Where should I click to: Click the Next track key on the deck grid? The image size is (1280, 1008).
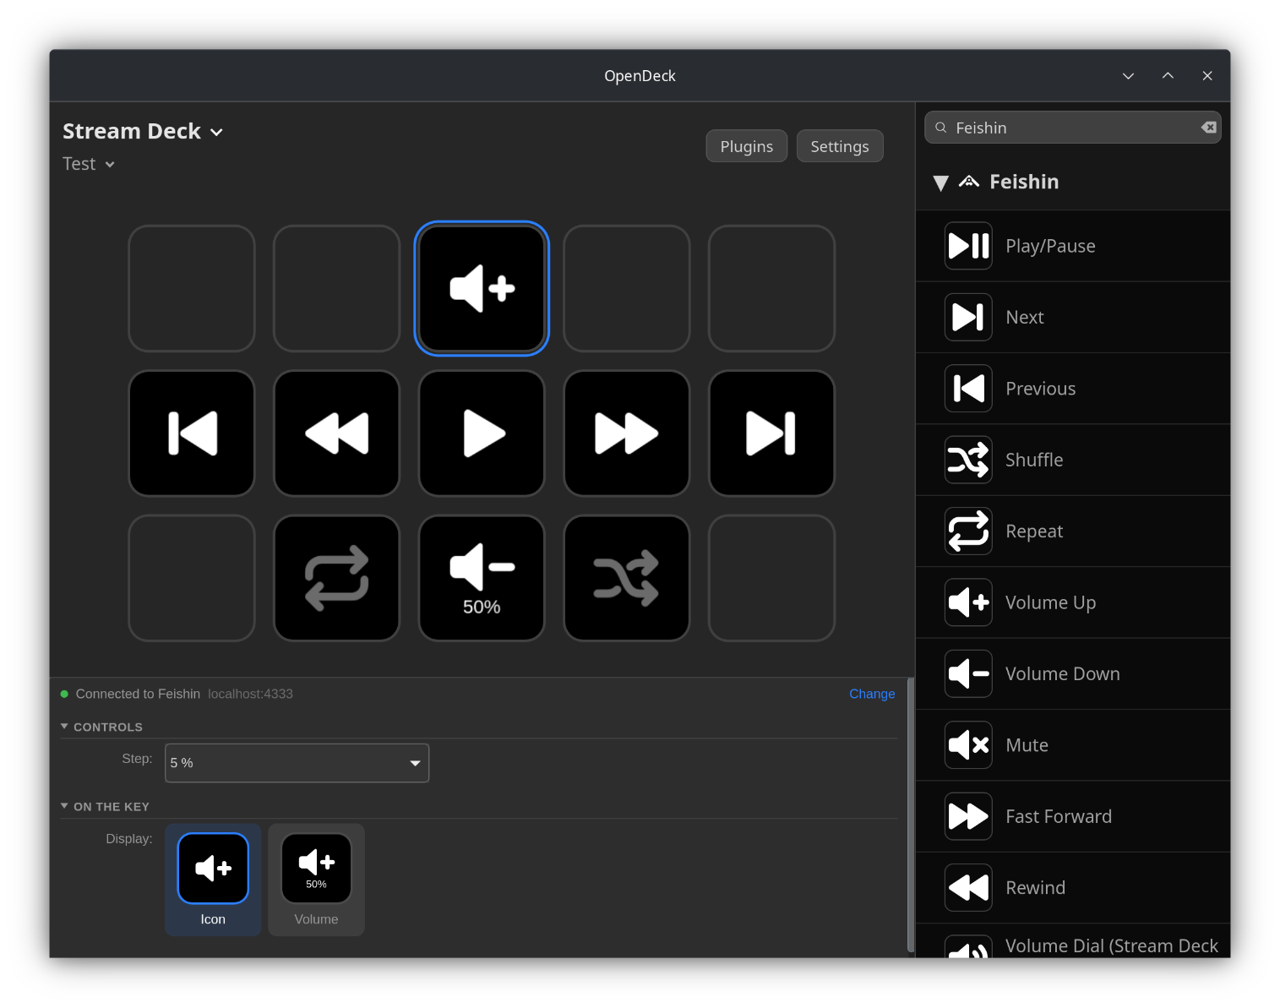771,433
